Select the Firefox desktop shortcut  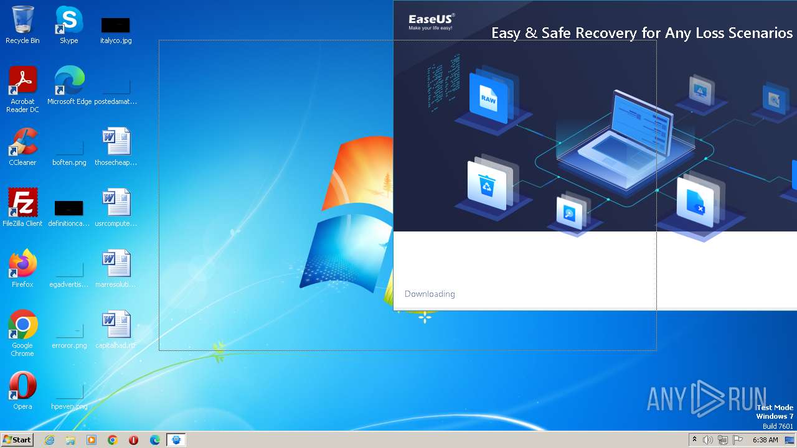click(x=22, y=269)
